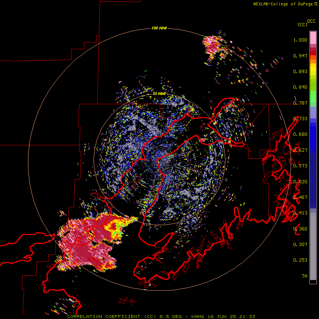Click the NEXLAB-College of DuPage label
This screenshot has height=319, width=319.
click(283, 4)
